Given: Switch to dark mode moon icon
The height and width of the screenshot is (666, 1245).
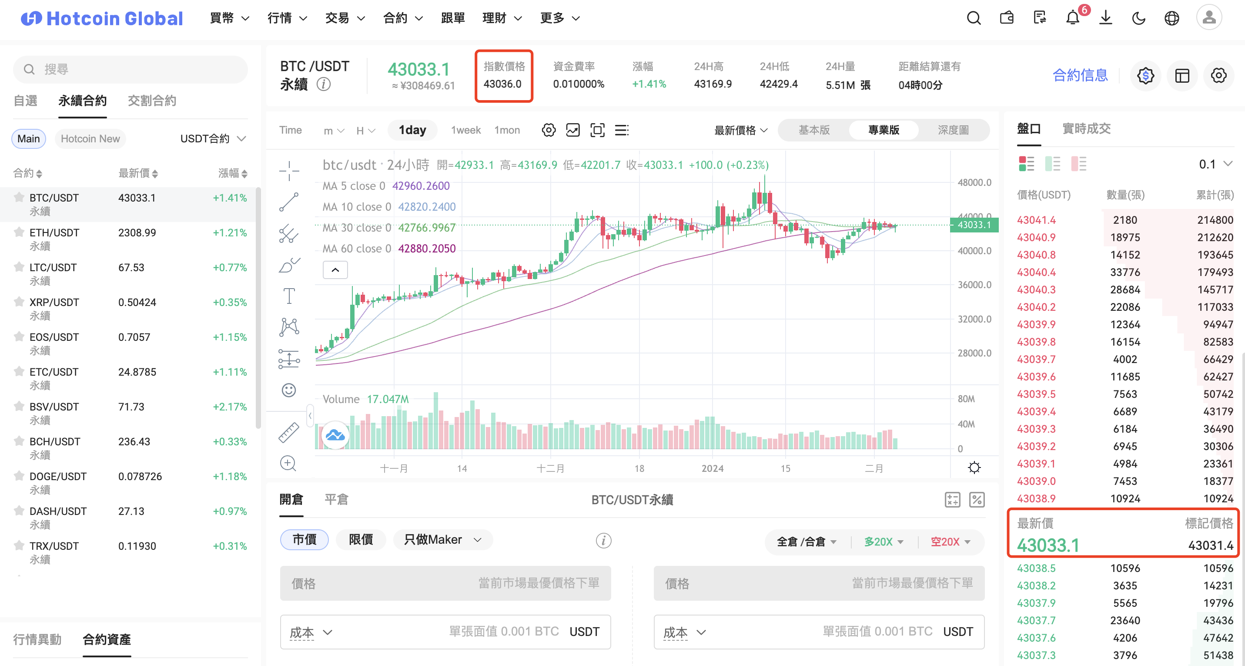Looking at the screenshot, I should (1139, 18).
